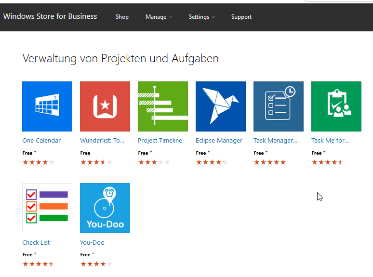
Task: Click the star rating under Wunderlist
Action: pos(96,162)
